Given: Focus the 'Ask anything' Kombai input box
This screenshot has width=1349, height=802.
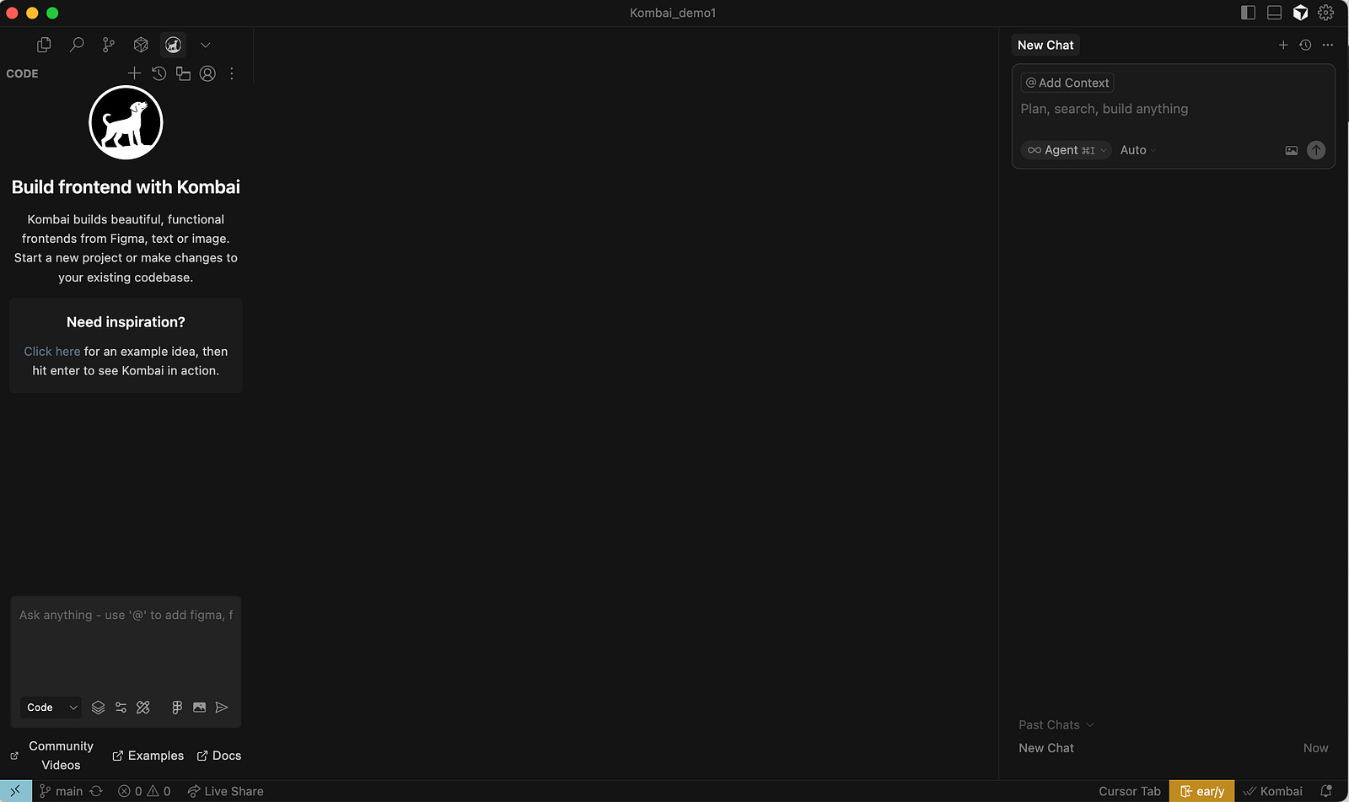Looking at the screenshot, I should click(126, 645).
